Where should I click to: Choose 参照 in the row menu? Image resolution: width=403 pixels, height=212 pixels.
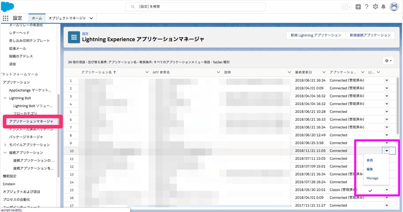370,160
